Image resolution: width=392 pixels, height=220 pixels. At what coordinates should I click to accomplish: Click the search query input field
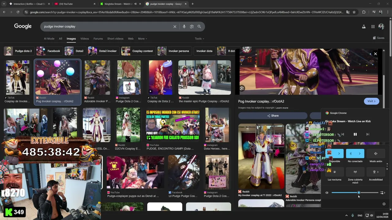[x=107, y=27]
